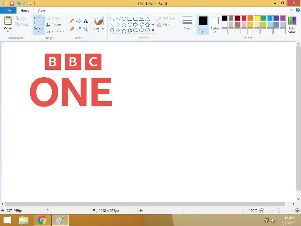Choose the Cloud callout shape
The width and height of the screenshot is (301, 226).
point(148,30)
